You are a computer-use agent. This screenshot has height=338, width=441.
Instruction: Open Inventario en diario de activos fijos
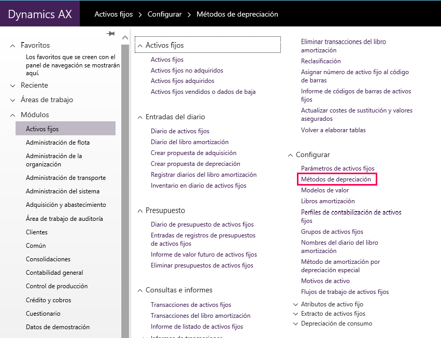coord(198,186)
